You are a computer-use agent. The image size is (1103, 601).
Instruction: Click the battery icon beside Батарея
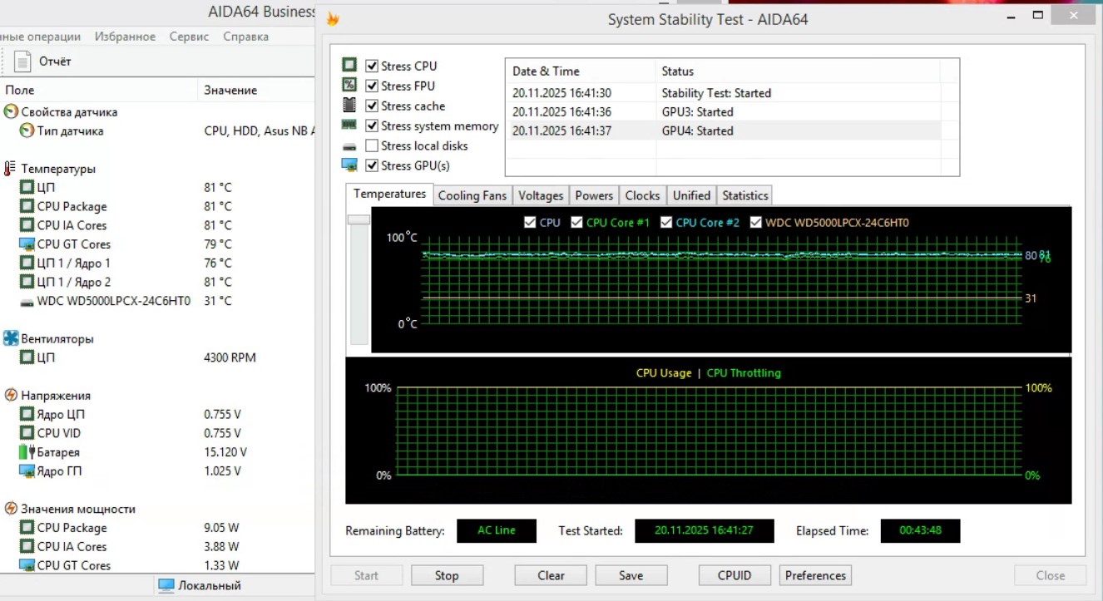[x=27, y=452]
